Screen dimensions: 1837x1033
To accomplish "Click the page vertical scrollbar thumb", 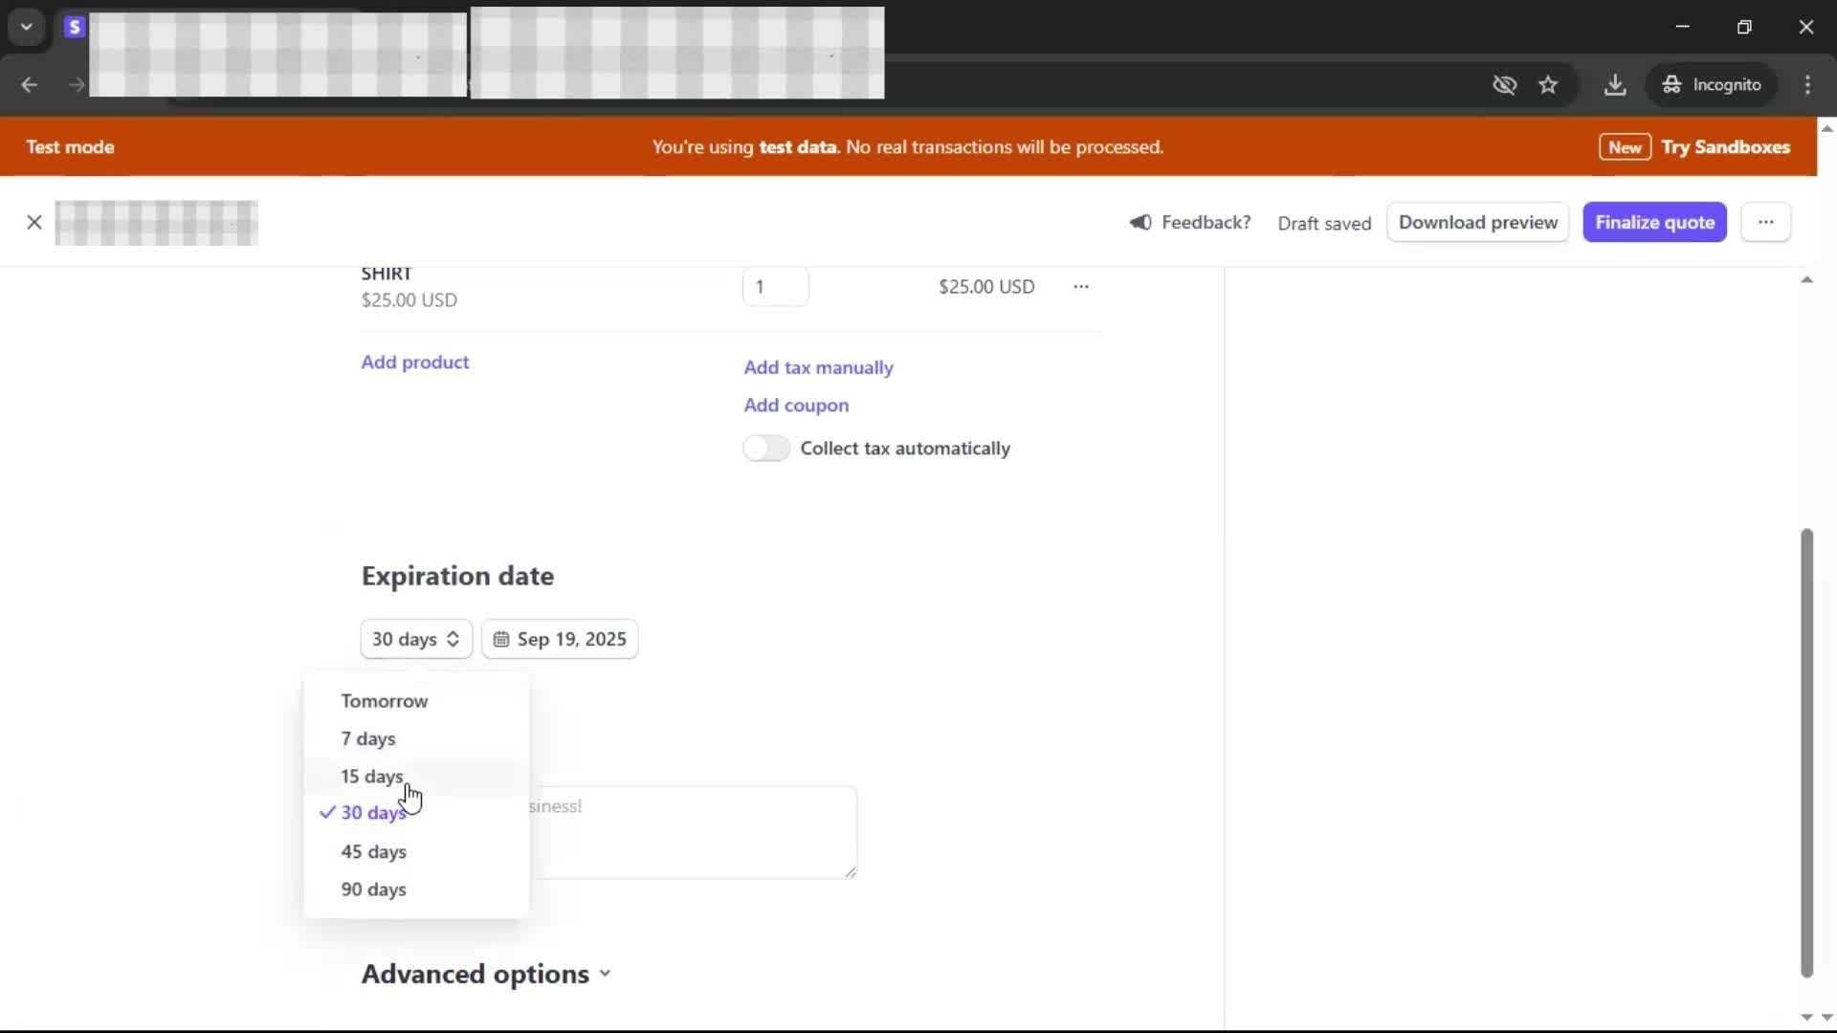I will pyautogui.click(x=1806, y=751).
